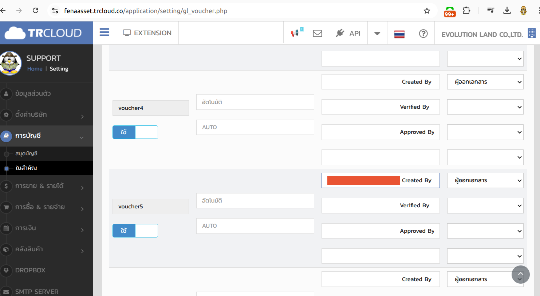Toggle the hamburger sidebar menu
The width and height of the screenshot is (540, 296).
click(x=105, y=32)
